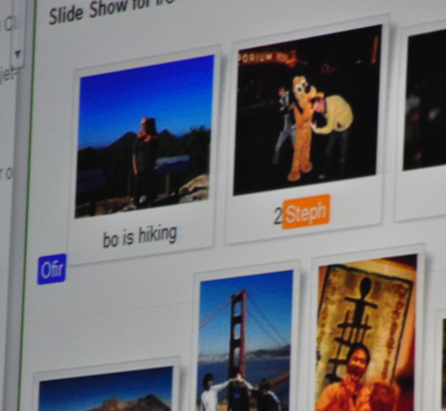Select the cut-off sidebar text at top-left corner
The height and width of the screenshot is (411, 446).
[8, 23]
